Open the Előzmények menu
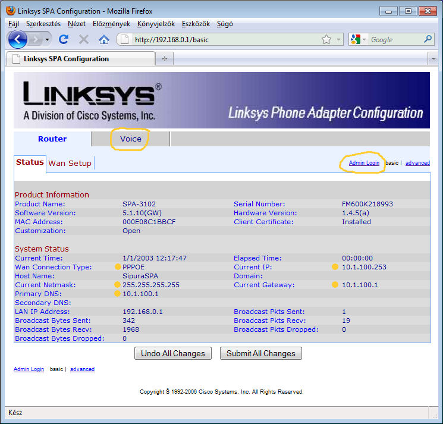Screen dimensions: 443x424 pos(111,24)
